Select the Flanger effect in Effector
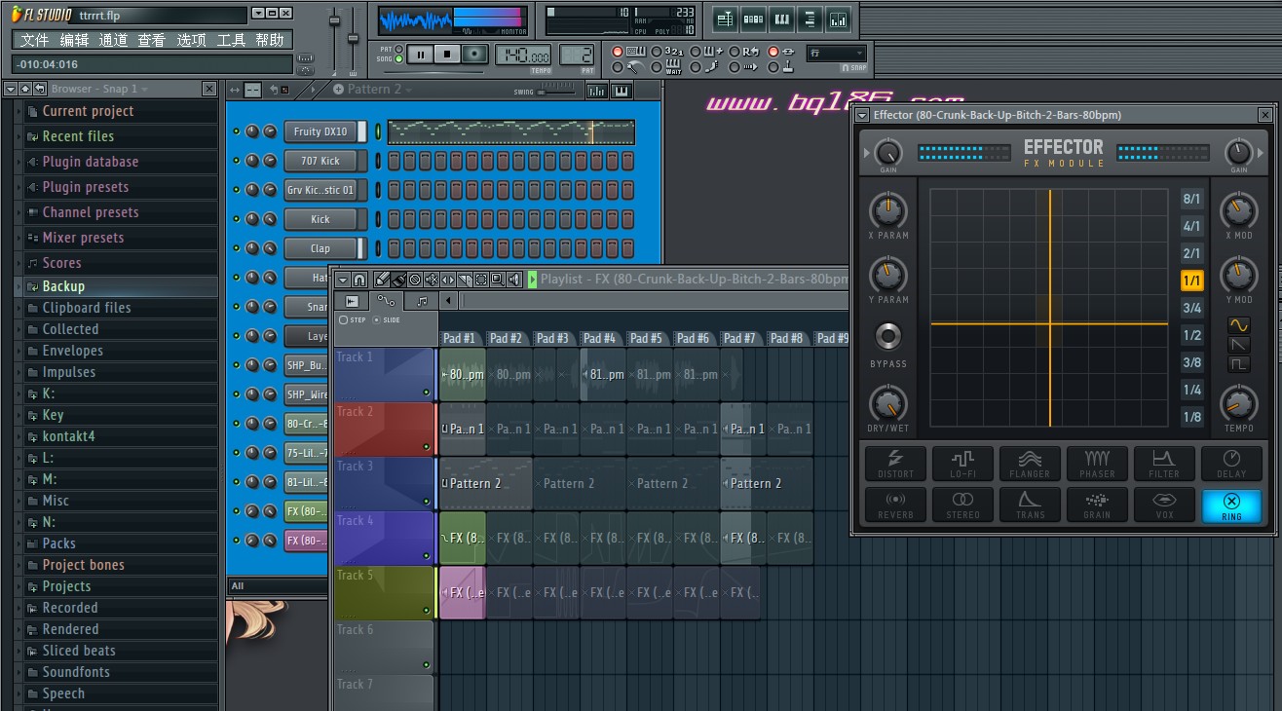The width and height of the screenshot is (1282, 711). tap(1030, 464)
